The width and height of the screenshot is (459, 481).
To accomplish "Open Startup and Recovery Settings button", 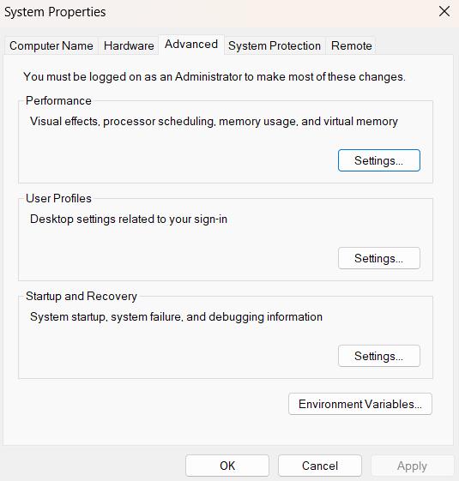I will coord(379,356).
